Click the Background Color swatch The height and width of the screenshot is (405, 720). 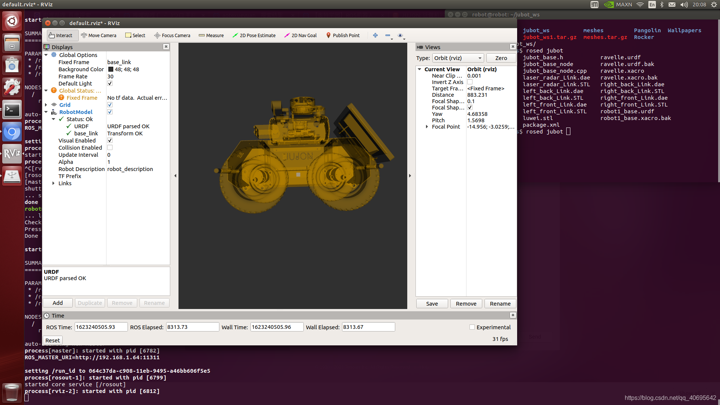click(x=111, y=69)
